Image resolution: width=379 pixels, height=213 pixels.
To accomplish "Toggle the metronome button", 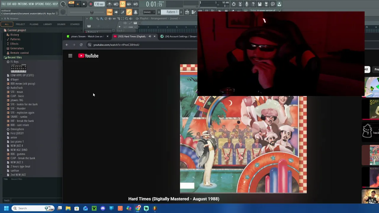I will 110,4.
